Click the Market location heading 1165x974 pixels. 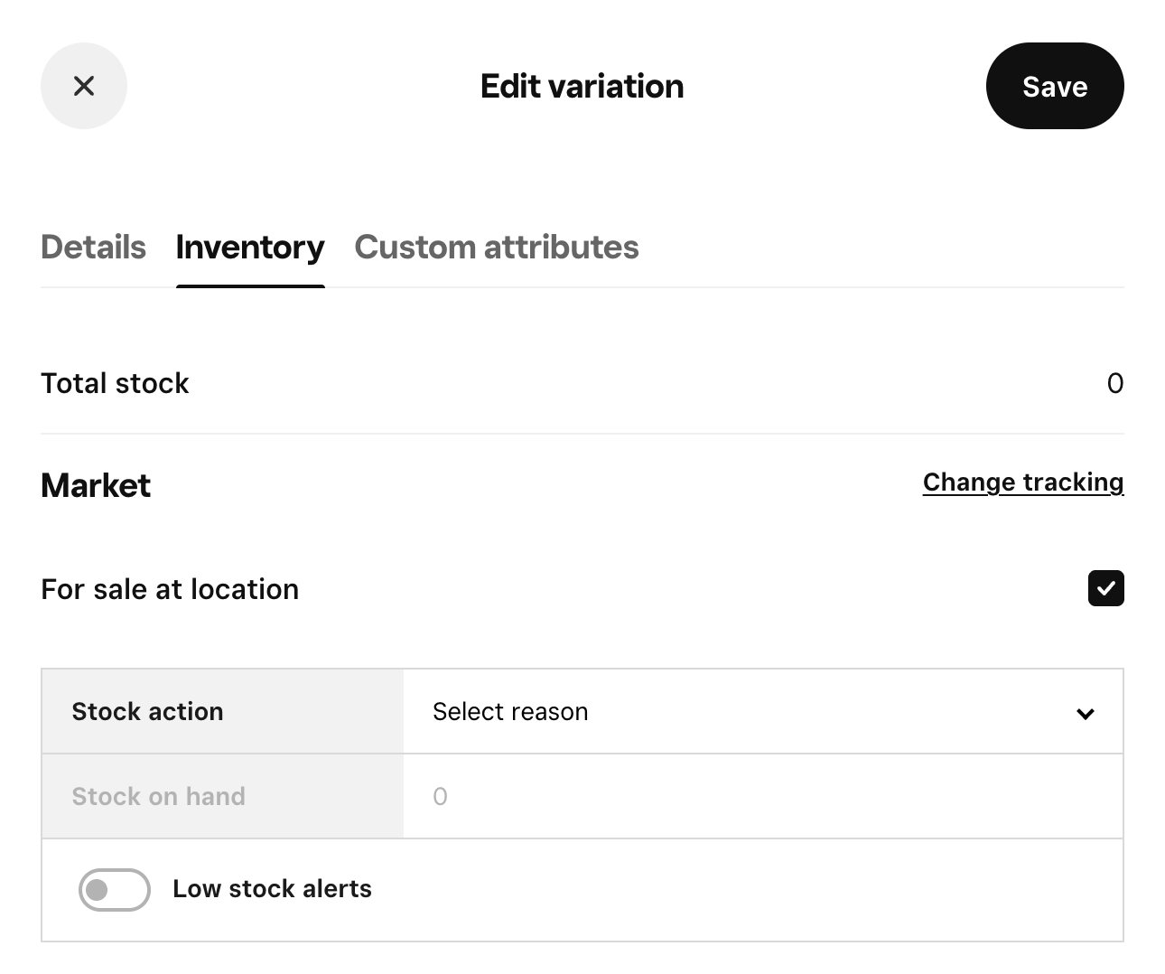(x=96, y=485)
